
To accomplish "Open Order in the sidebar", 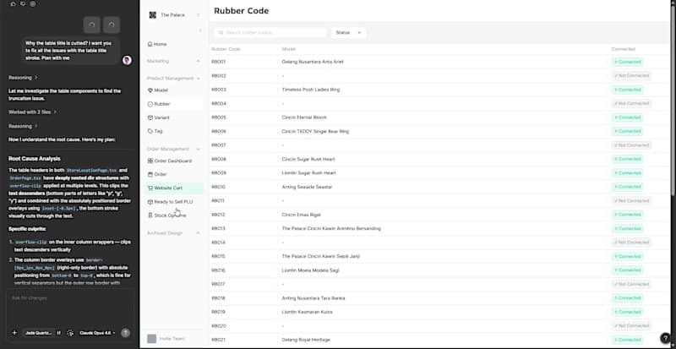I will coord(174,174).
